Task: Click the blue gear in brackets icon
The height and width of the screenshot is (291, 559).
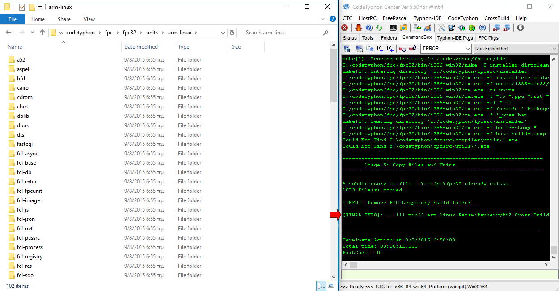Action: (483, 28)
